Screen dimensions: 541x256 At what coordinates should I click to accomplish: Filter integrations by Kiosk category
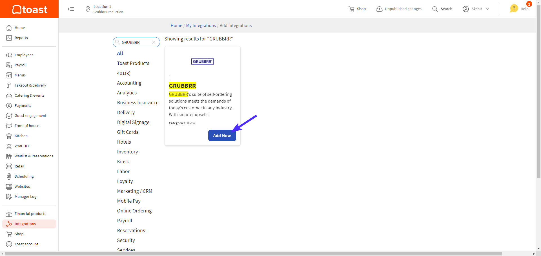coord(123,162)
